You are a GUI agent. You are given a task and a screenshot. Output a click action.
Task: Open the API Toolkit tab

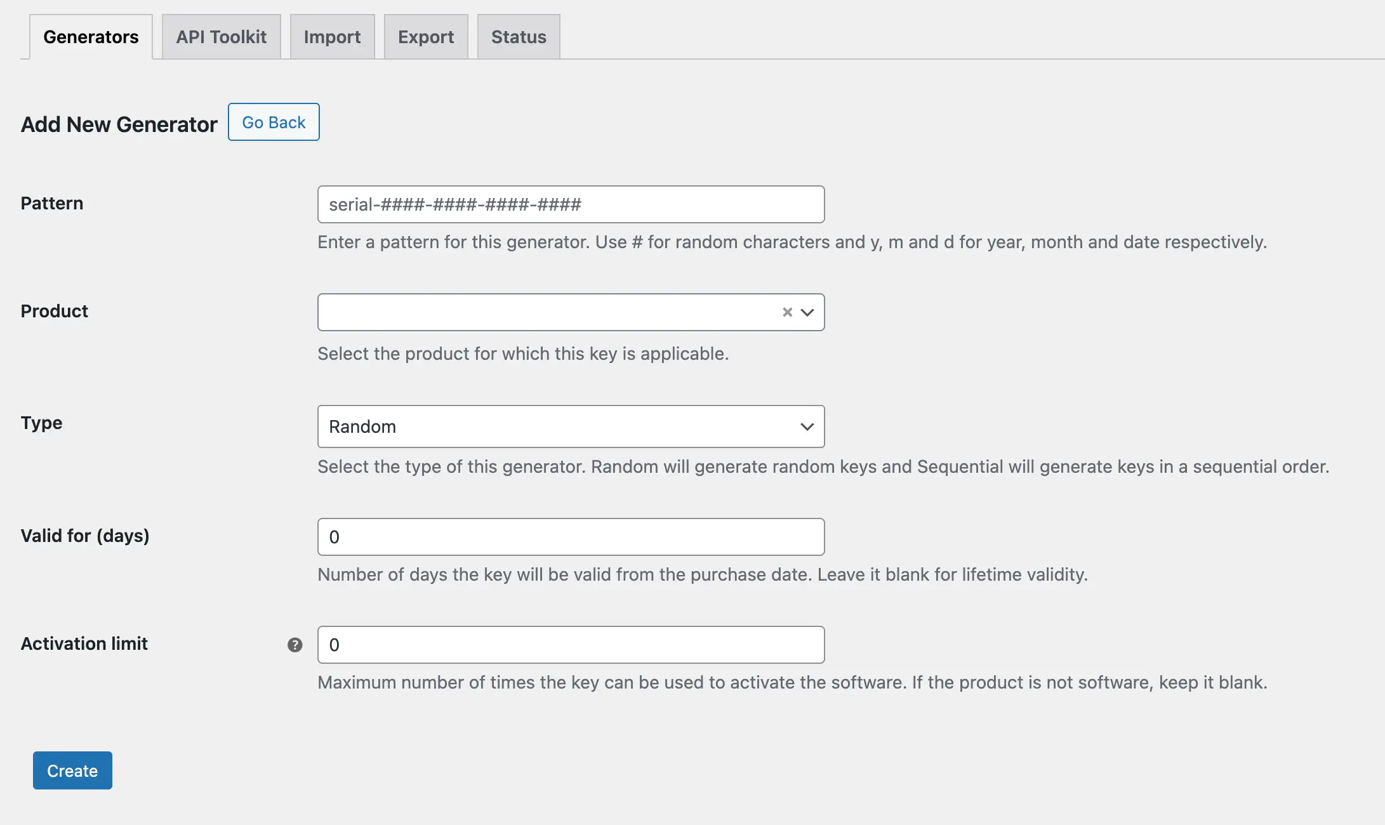[x=221, y=37]
